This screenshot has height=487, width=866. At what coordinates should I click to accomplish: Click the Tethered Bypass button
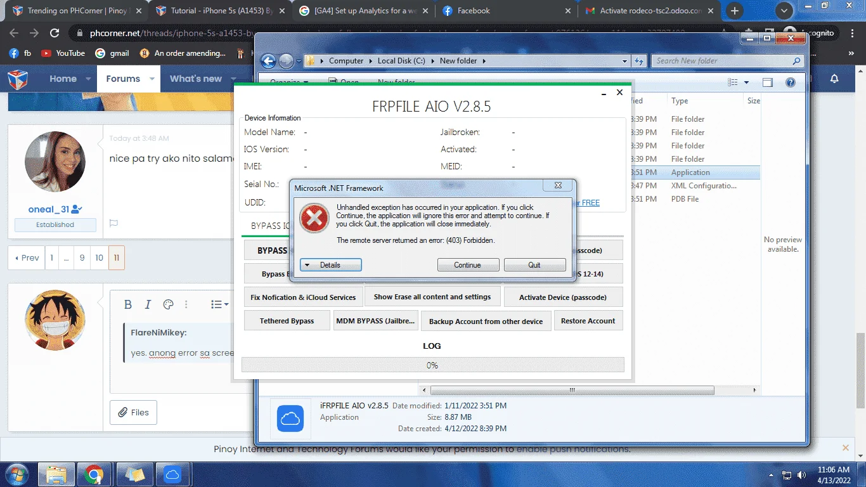click(287, 321)
